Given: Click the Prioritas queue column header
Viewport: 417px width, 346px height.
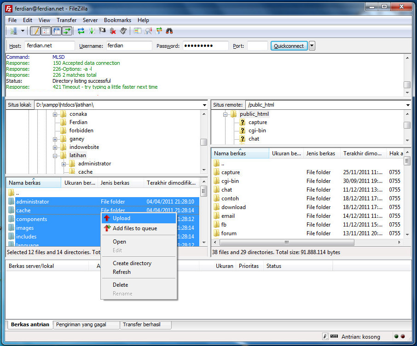Looking at the screenshot, I should (249, 266).
